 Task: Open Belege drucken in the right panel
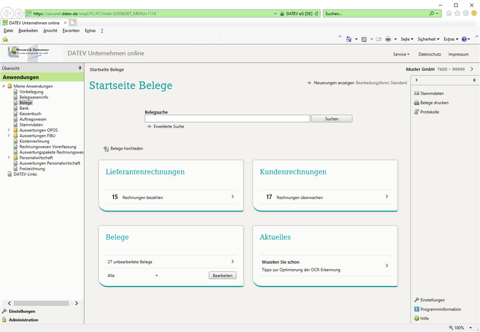pyautogui.click(x=431, y=102)
